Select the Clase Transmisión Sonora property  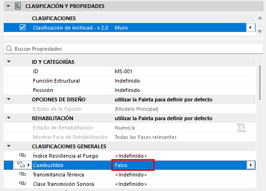click(x=130, y=184)
